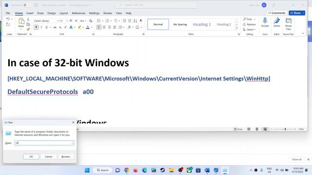Align text left
312x175 pixels.
(99, 27)
